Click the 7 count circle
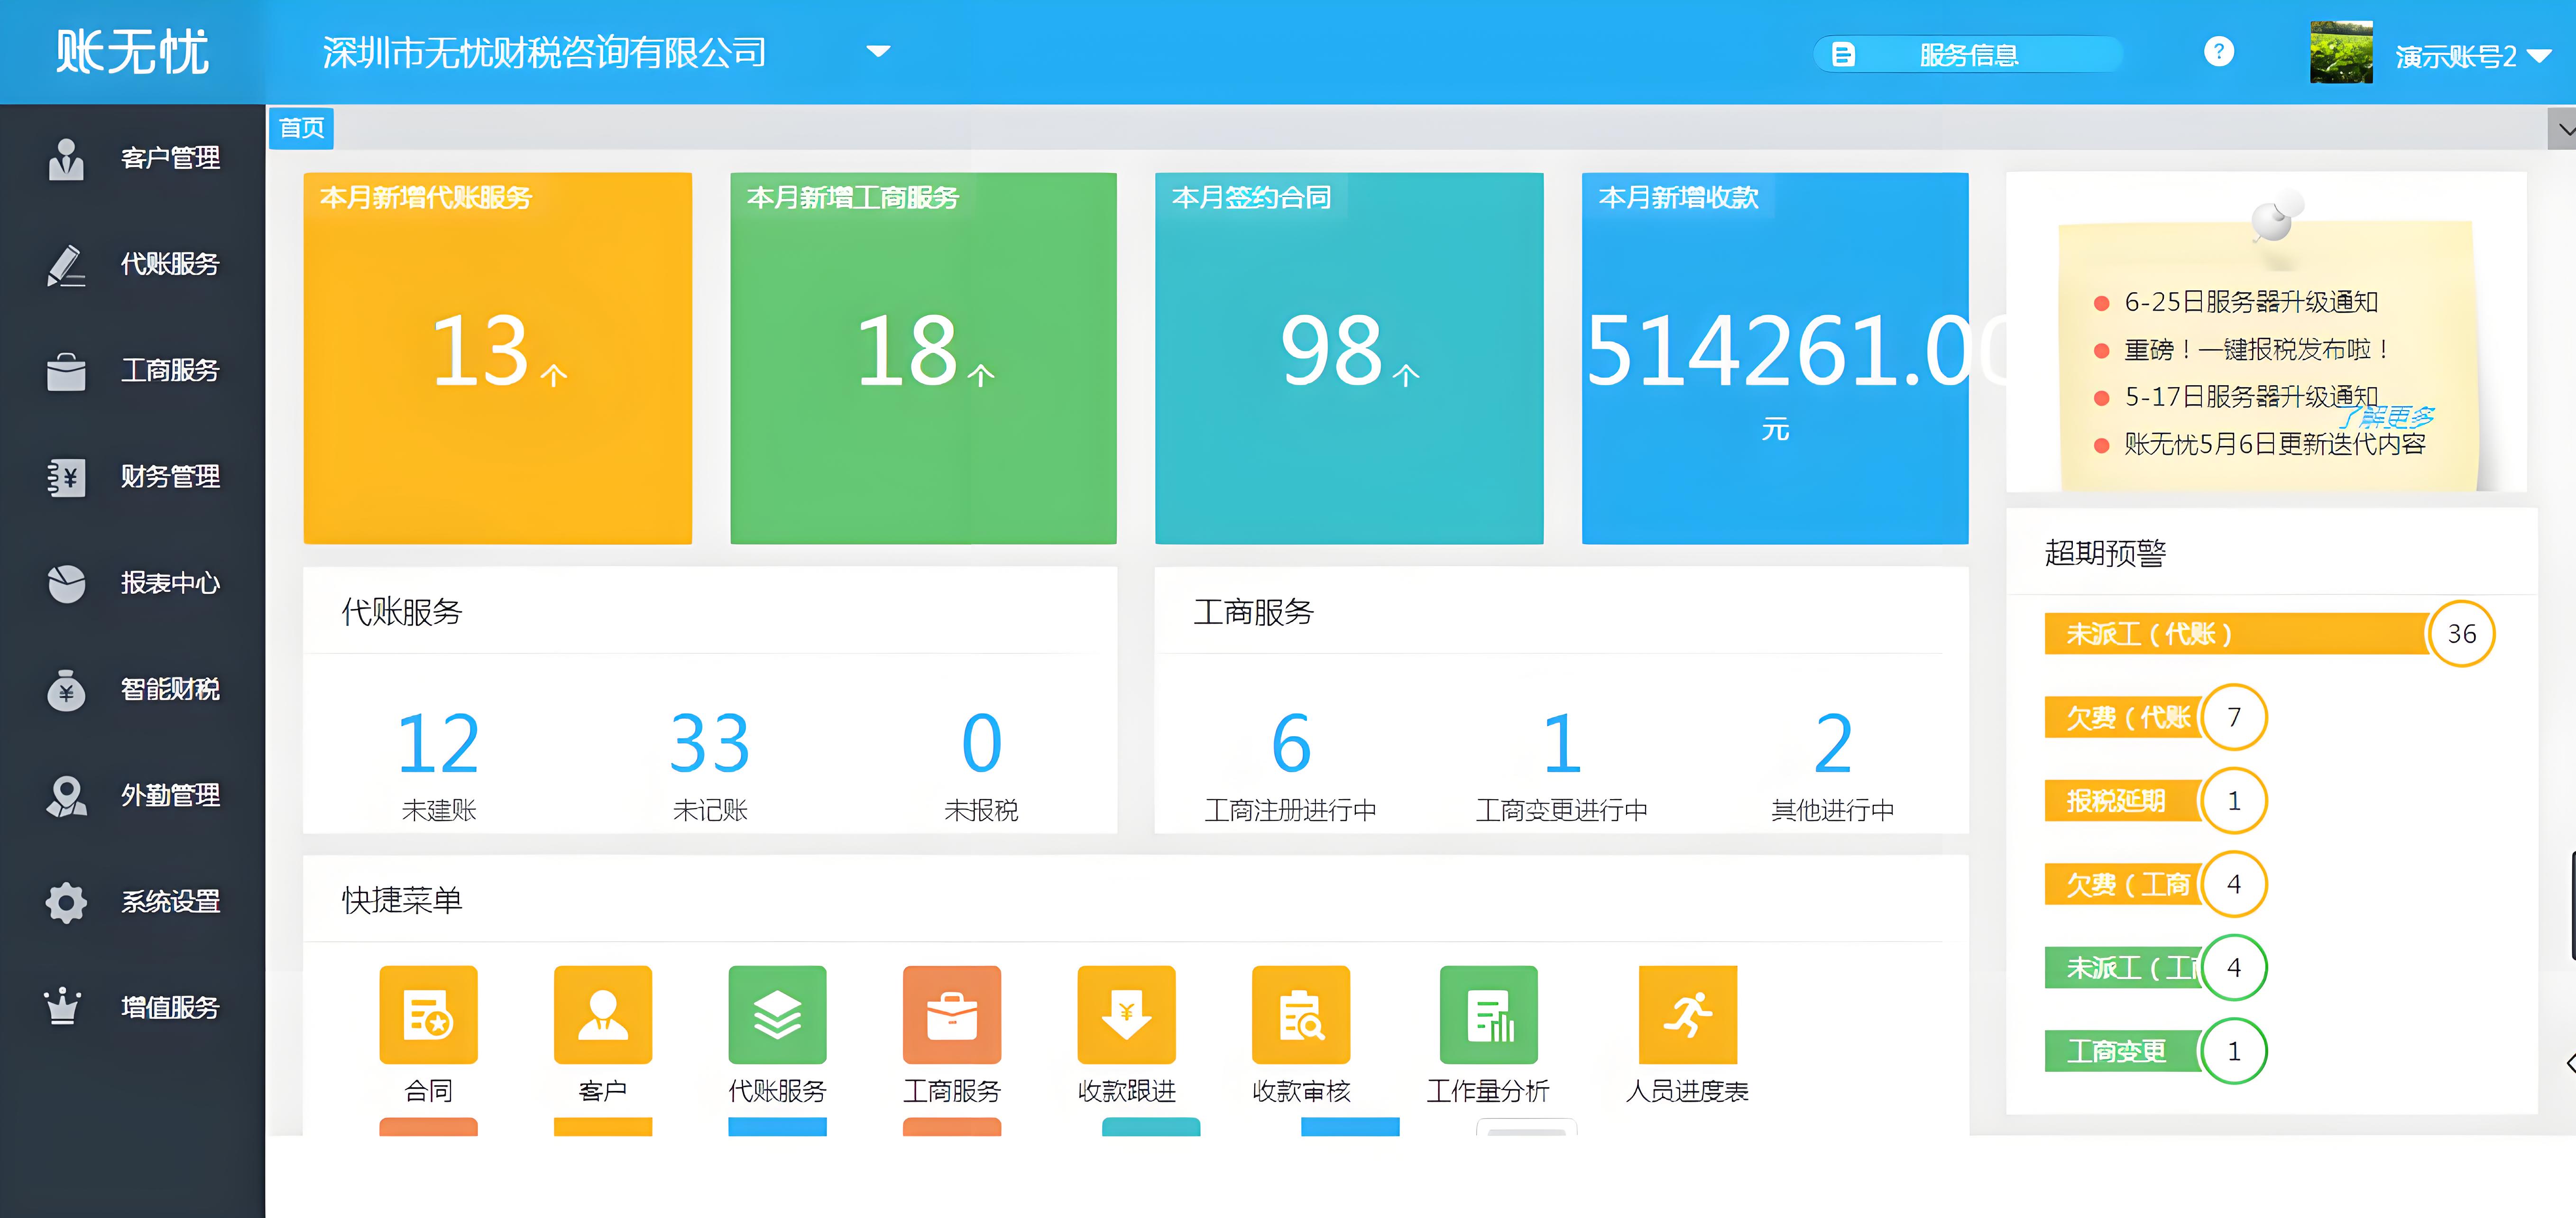2576x1218 pixels. tap(2234, 717)
